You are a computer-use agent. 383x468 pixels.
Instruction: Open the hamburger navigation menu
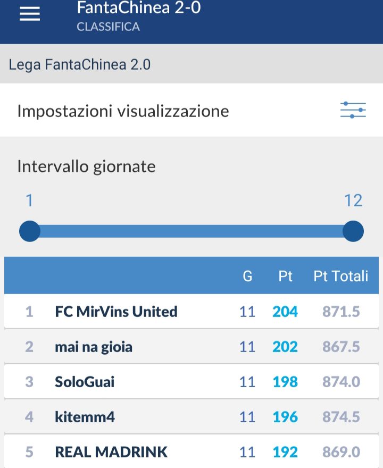point(30,14)
